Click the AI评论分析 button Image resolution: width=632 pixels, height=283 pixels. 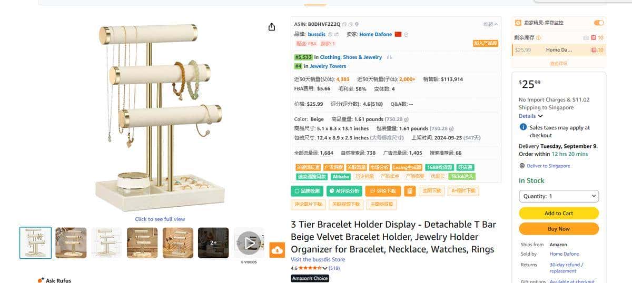pos(343,191)
